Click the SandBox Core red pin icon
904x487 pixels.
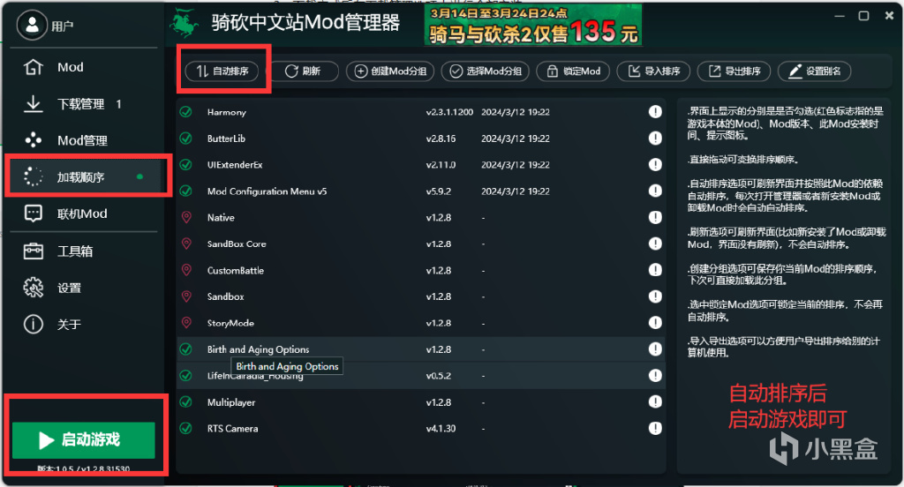tap(186, 243)
